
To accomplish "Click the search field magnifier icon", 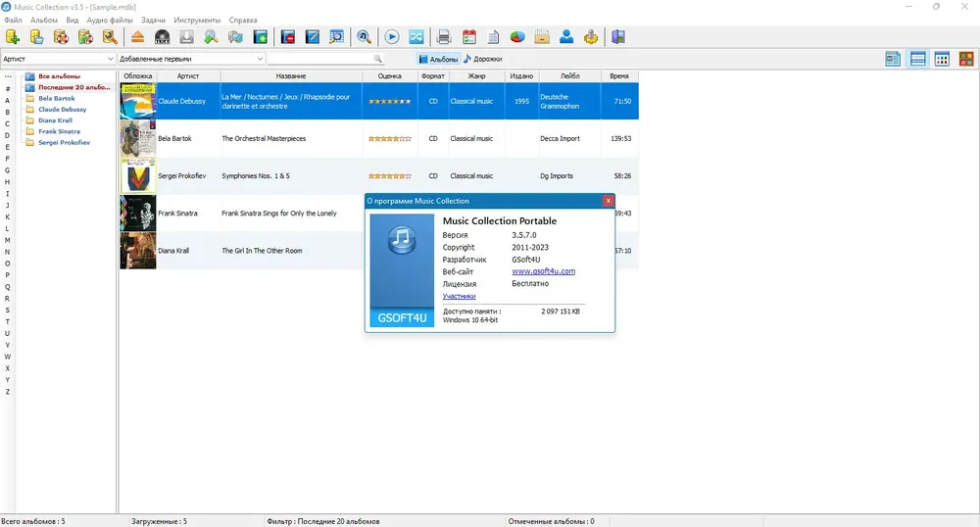I will pyautogui.click(x=377, y=59).
